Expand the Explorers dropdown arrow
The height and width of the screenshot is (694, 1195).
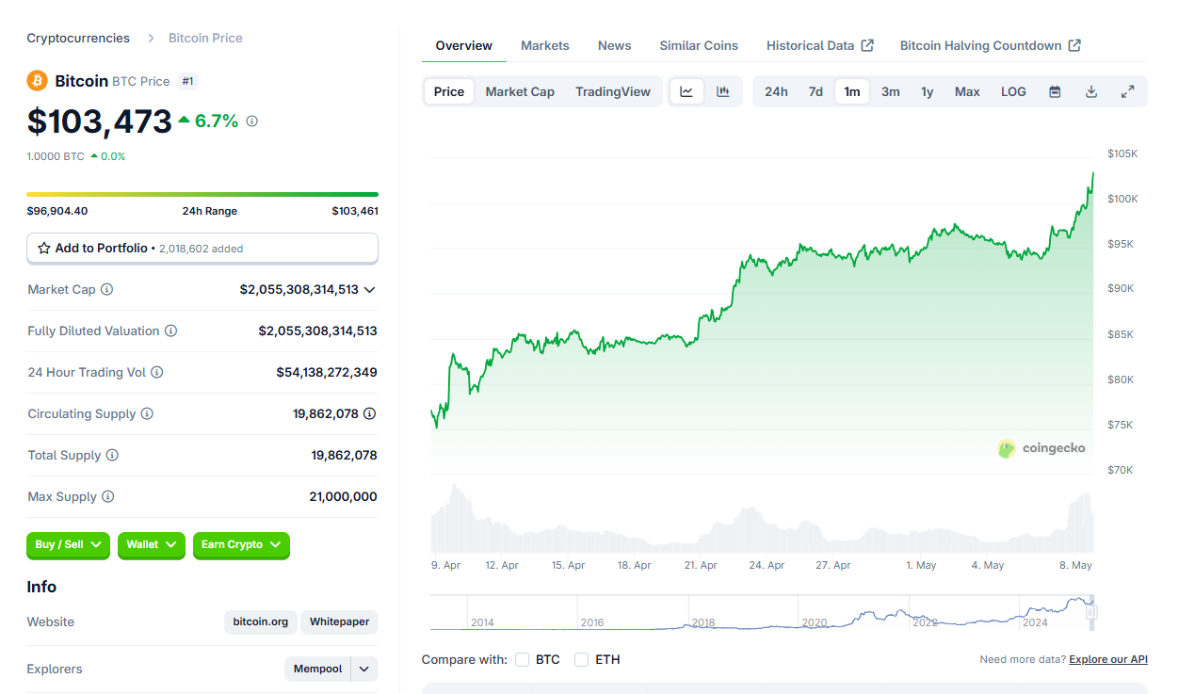coord(364,669)
